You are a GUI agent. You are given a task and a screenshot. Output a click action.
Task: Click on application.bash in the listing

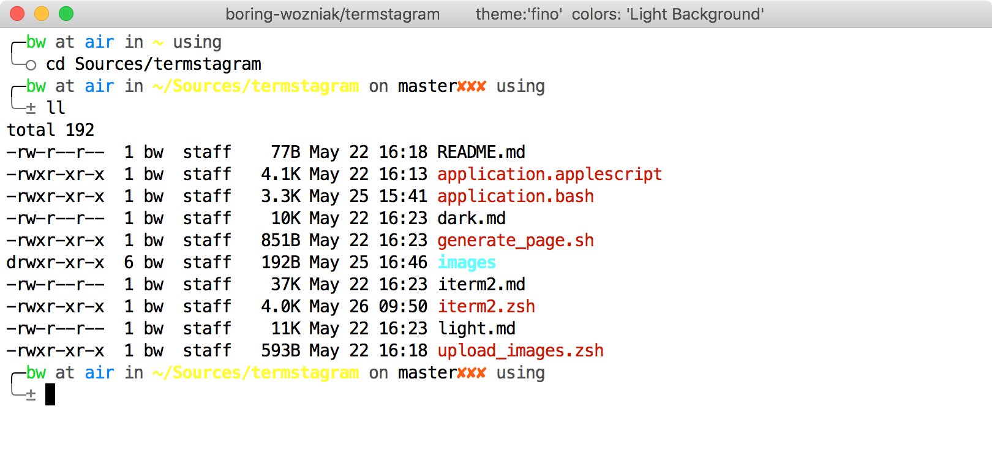516,196
